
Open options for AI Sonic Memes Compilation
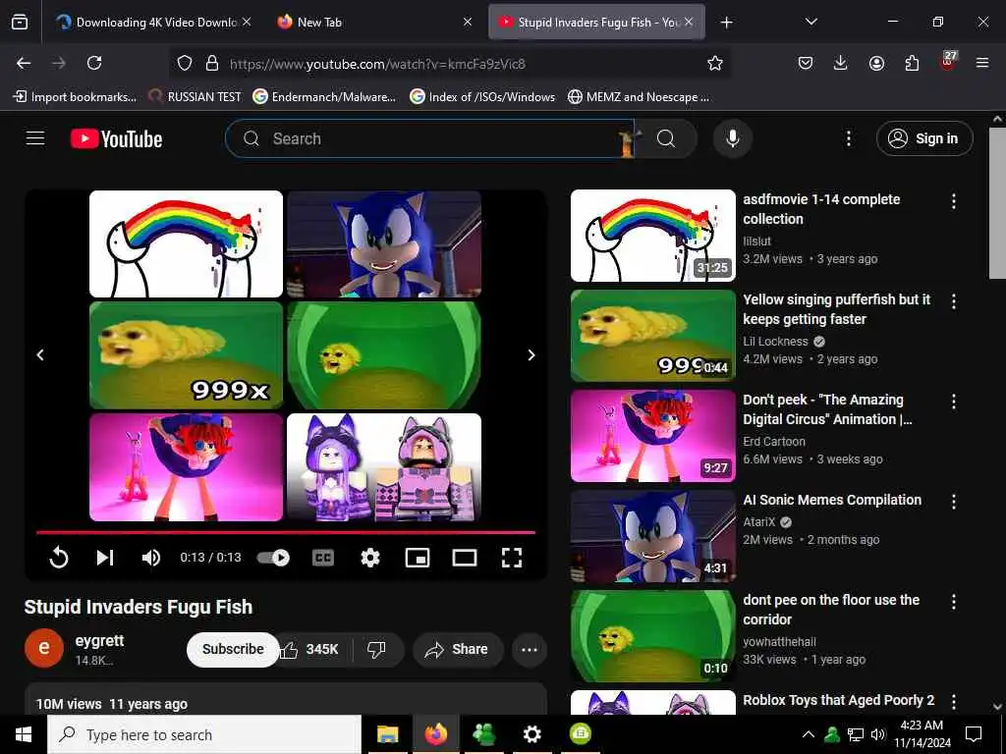[954, 502]
